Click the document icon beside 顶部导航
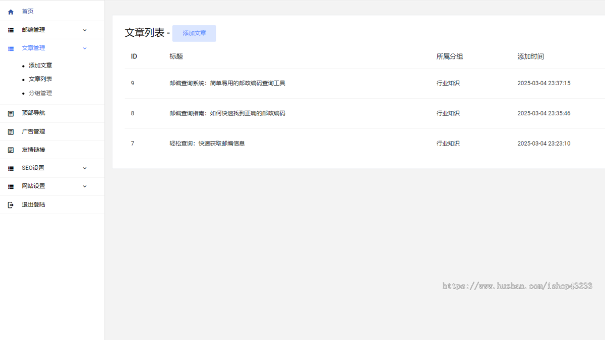This screenshot has width=605, height=340. click(x=11, y=113)
